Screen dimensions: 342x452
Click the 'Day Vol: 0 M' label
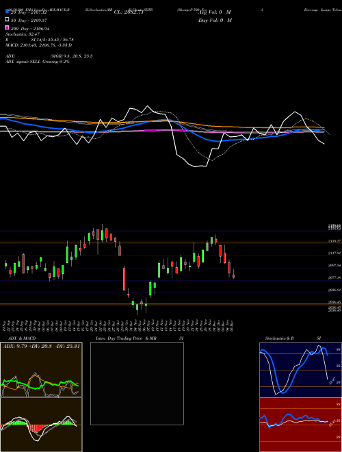[215, 21]
